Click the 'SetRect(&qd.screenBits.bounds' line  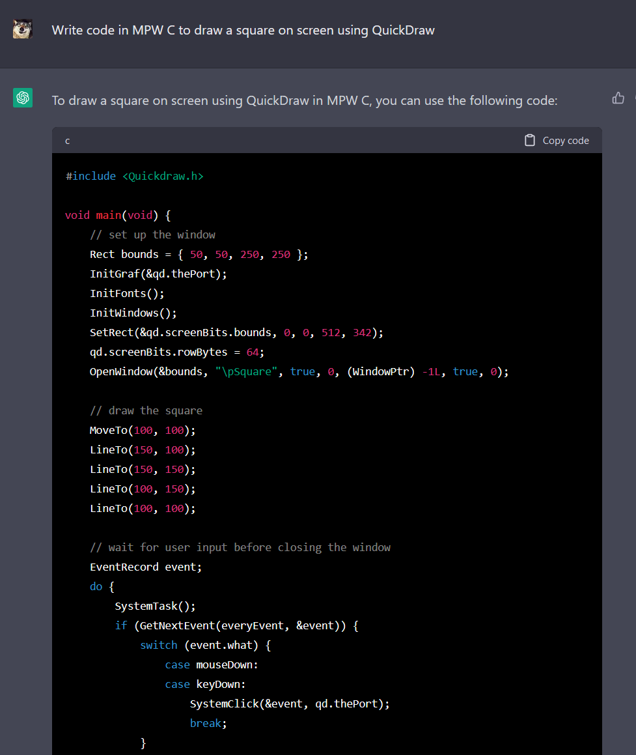click(x=237, y=333)
